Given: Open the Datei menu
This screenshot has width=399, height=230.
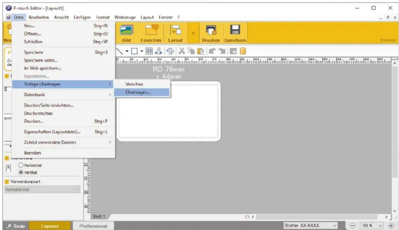Looking at the screenshot, I should click(x=19, y=17).
